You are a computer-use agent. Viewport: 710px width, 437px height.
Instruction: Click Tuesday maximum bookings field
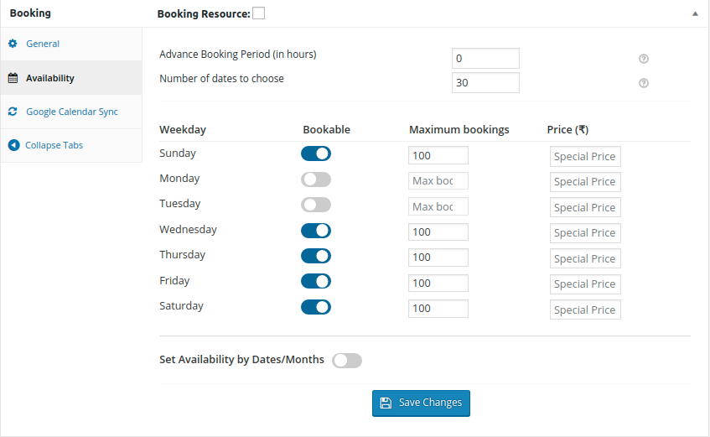[438, 206]
